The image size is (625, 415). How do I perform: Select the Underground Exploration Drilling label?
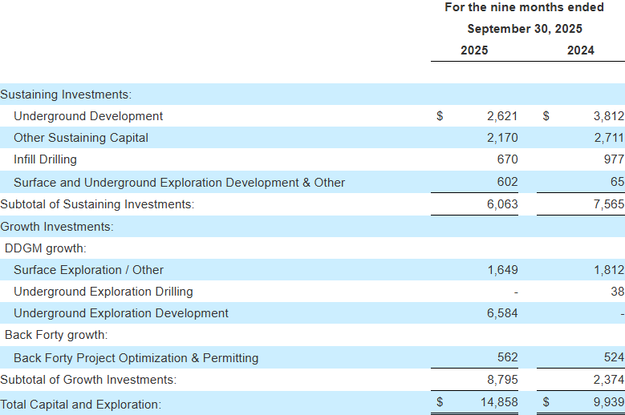pyautogui.click(x=103, y=292)
